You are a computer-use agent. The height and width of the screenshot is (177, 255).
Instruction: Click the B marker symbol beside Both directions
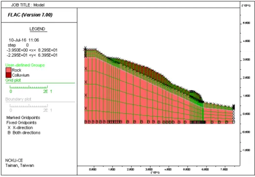9,133
